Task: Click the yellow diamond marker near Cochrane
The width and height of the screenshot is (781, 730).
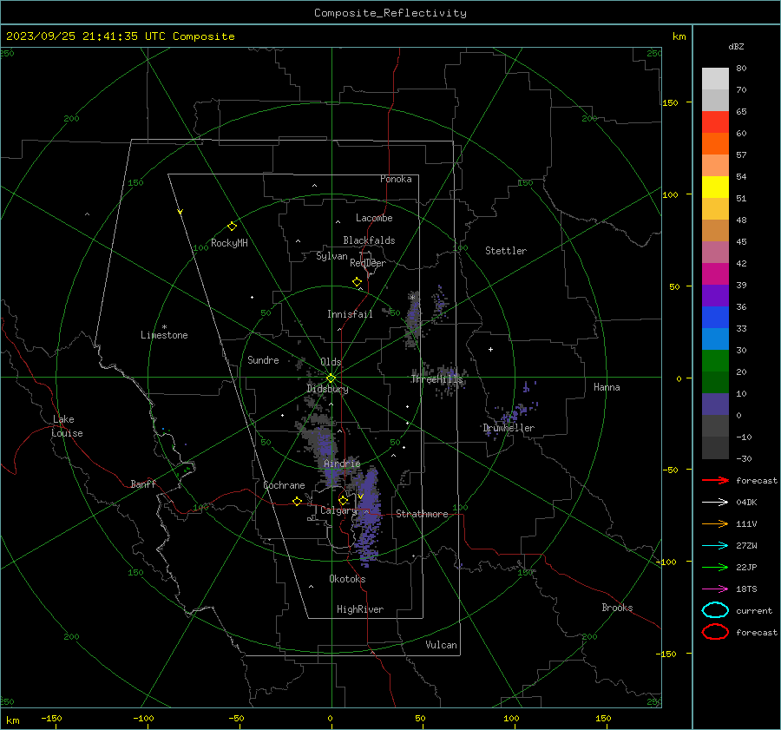Action: tap(297, 502)
